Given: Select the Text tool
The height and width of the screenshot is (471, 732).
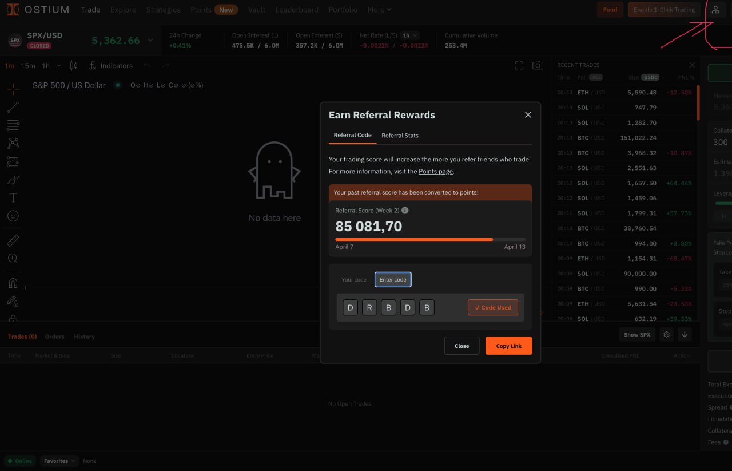Looking at the screenshot, I should pos(13,198).
